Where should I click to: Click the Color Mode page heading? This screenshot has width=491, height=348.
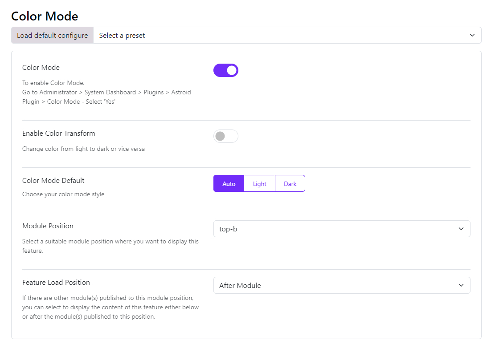click(x=45, y=16)
